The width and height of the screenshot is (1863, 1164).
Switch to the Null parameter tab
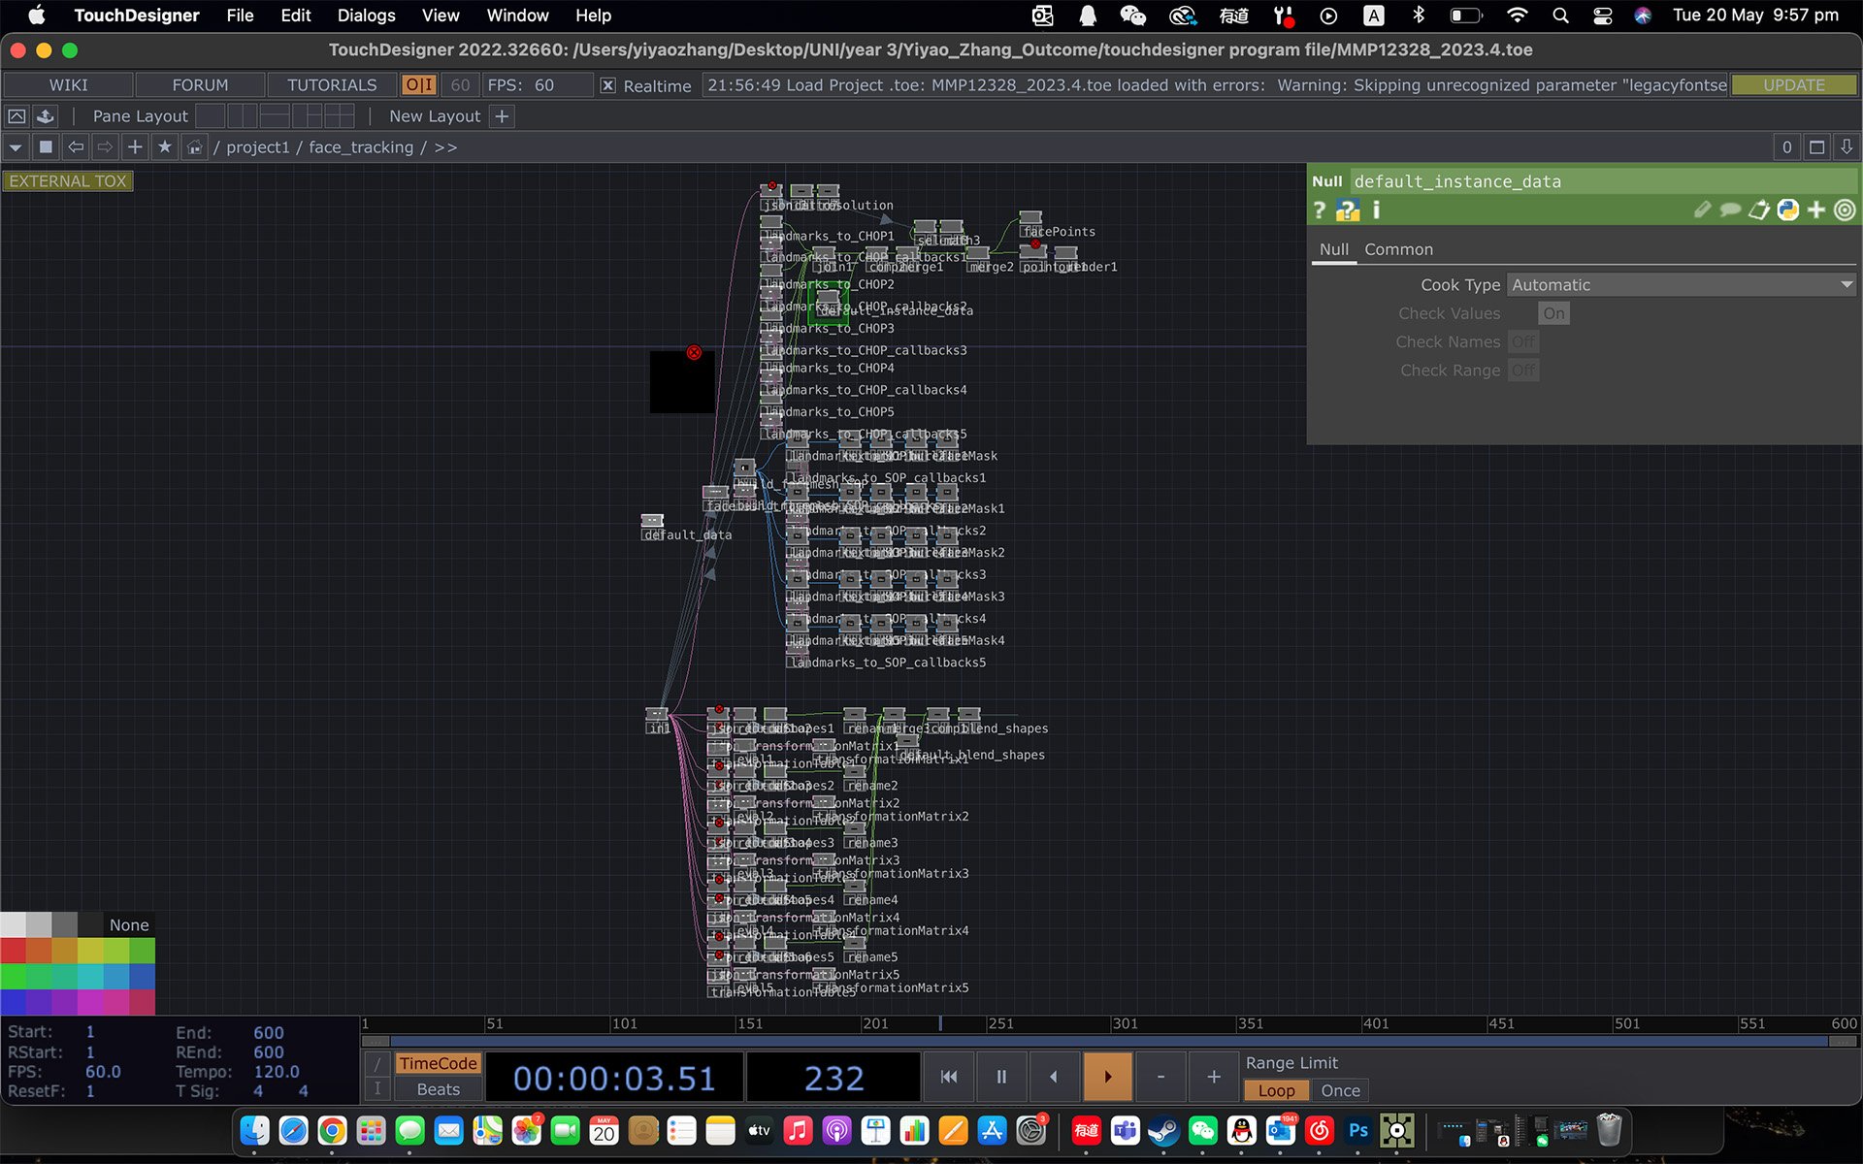tap(1333, 250)
